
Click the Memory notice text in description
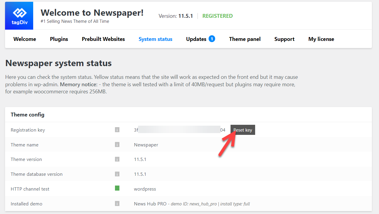point(79,84)
